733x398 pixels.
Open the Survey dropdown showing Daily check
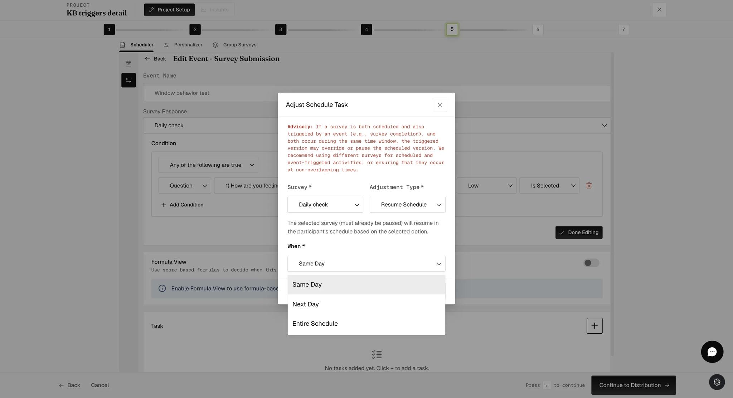(325, 205)
